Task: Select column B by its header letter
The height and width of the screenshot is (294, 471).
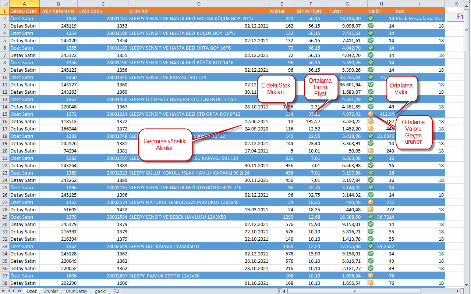Action: (x=59, y=4)
